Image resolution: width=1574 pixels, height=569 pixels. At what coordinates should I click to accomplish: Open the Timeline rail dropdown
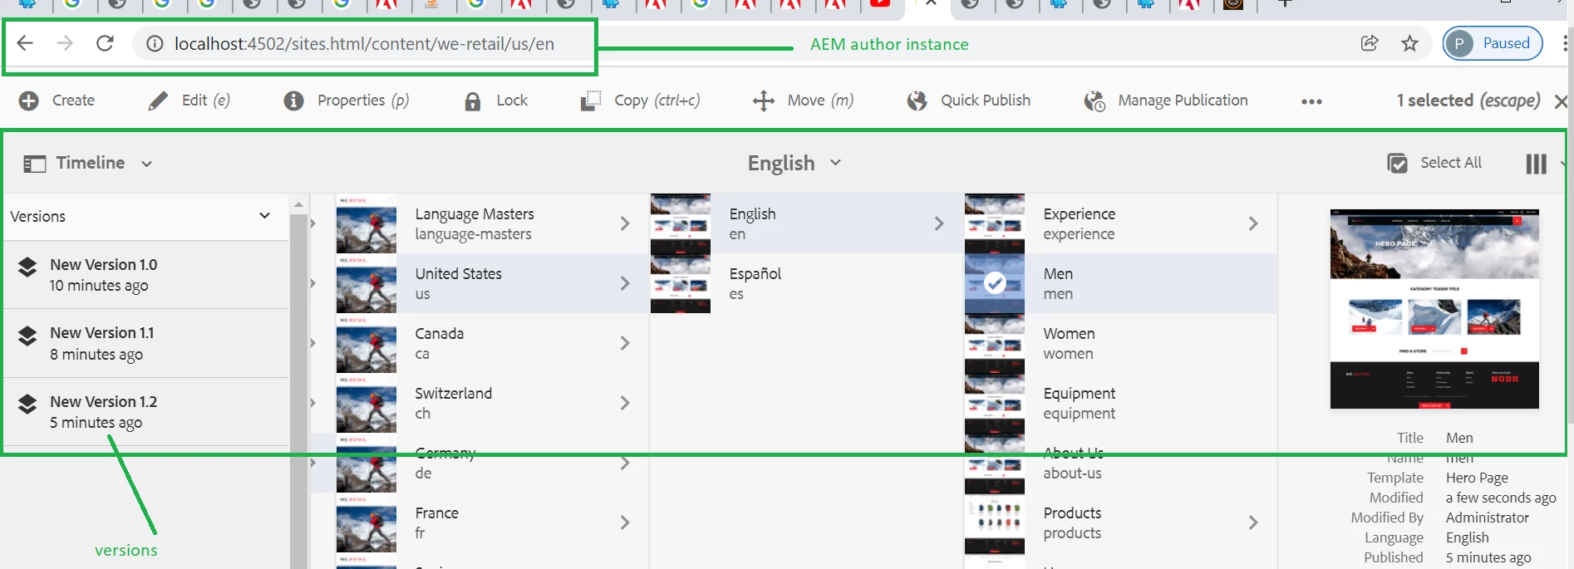[x=88, y=163]
